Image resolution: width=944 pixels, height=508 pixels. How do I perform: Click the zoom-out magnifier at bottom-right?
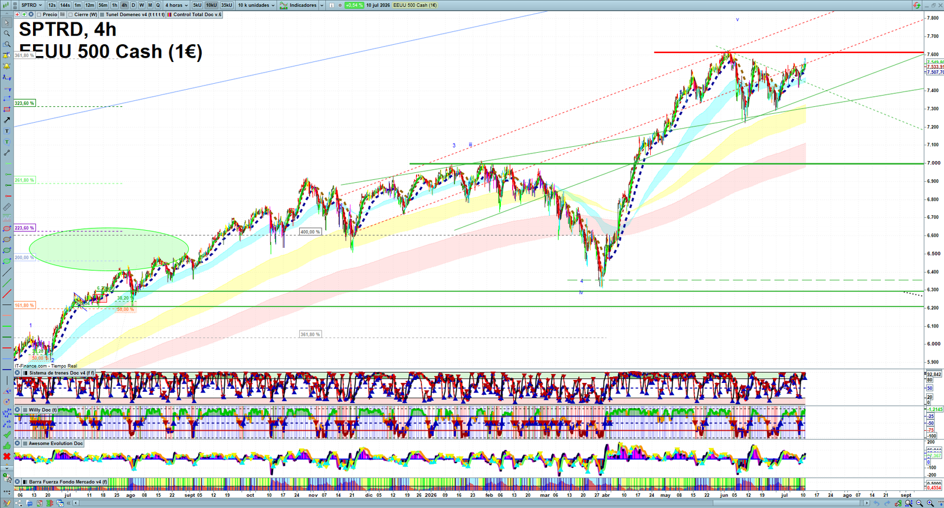tap(919, 503)
